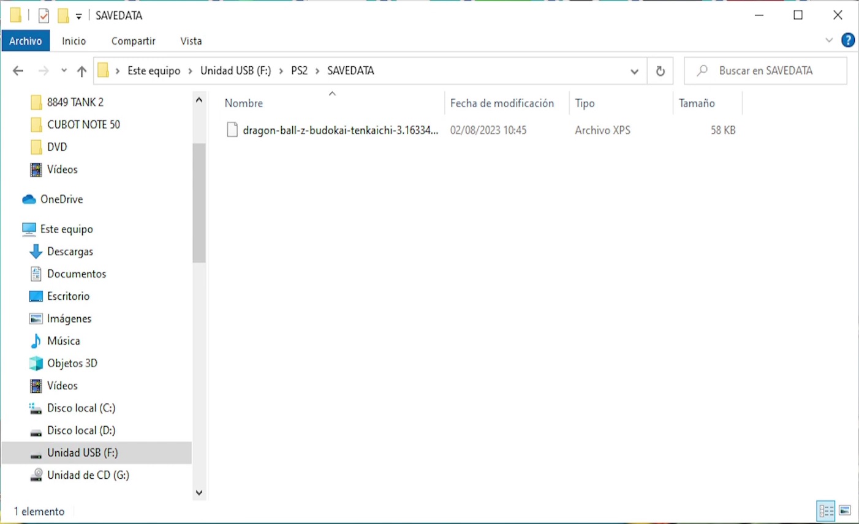This screenshot has height=524, width=859.
Task: Expand the ribbon with chevron arrow
Action: click(829, 40)
